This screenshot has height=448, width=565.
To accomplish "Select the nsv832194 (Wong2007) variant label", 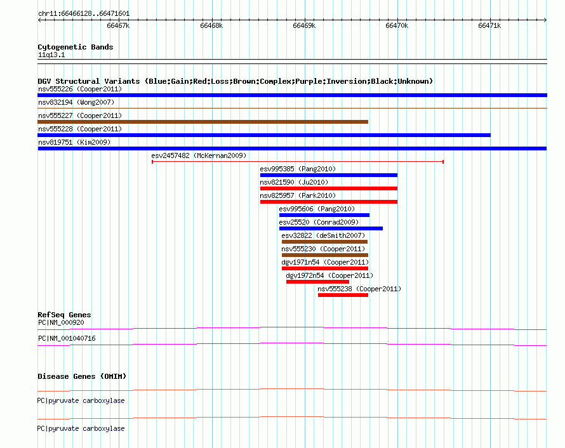I will (76, 102).
